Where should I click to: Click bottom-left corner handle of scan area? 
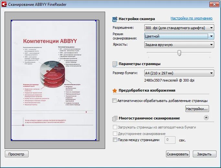[12, 140]
